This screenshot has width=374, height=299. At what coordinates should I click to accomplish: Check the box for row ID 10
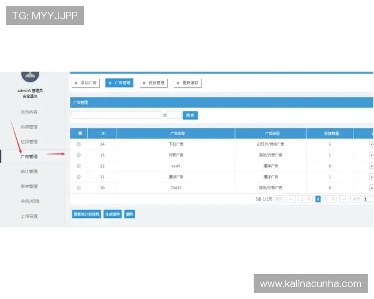79,187
